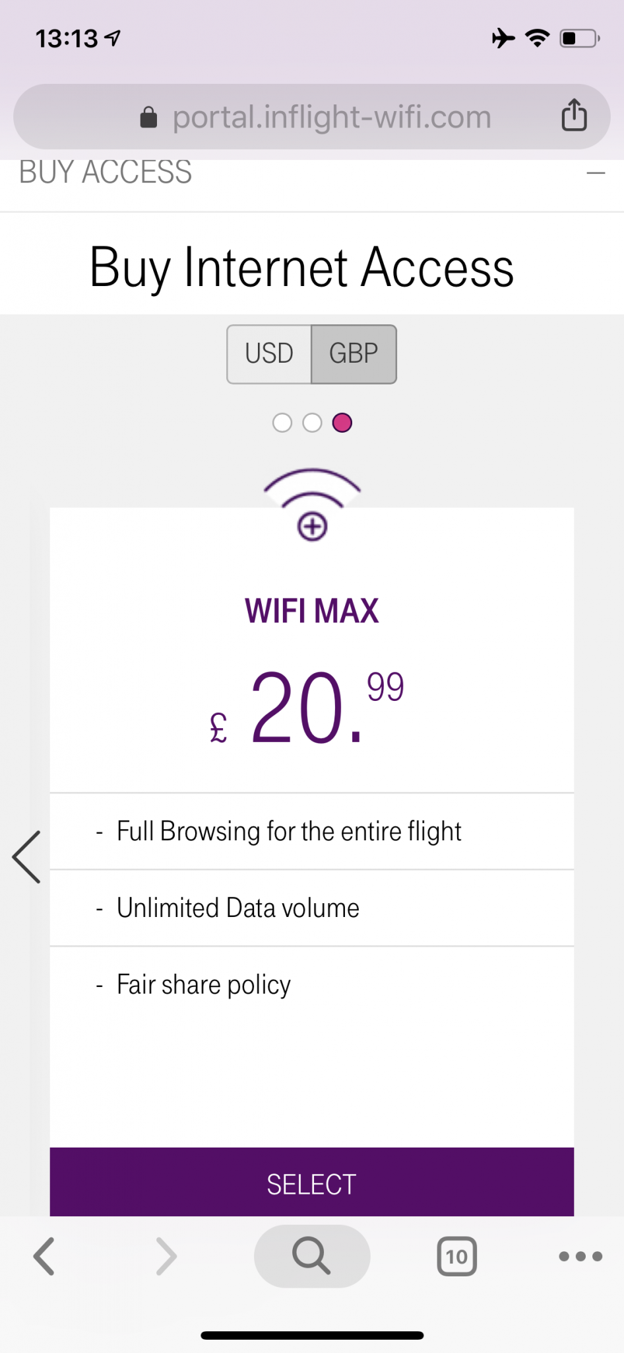
Task: Collapse the BUY ACCESS section
Action: click(x=596, y=173)
